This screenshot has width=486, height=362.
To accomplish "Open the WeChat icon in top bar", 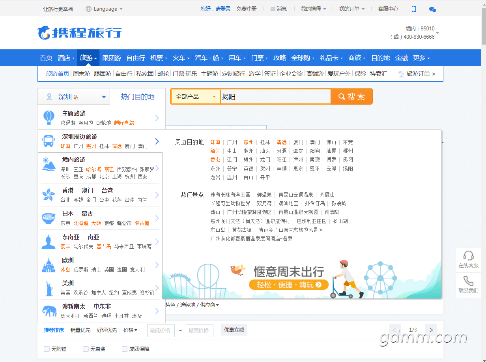I will point(432,9).
